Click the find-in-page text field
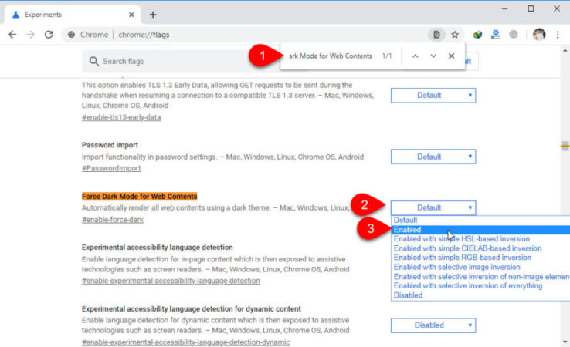The image size is (570, 347). [330, 56]
